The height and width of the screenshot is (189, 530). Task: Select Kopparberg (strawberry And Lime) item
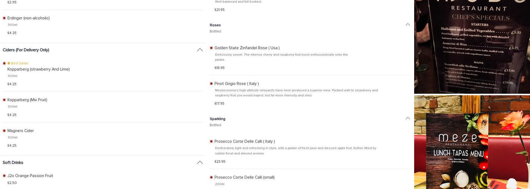[x=38, y=69]
